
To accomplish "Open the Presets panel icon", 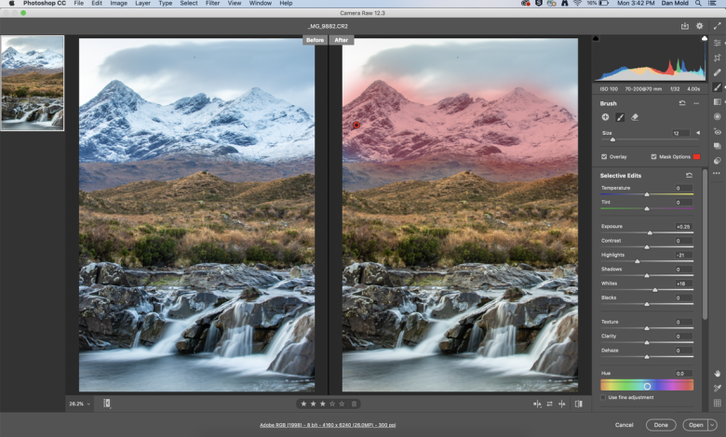I will coord(718,161).
